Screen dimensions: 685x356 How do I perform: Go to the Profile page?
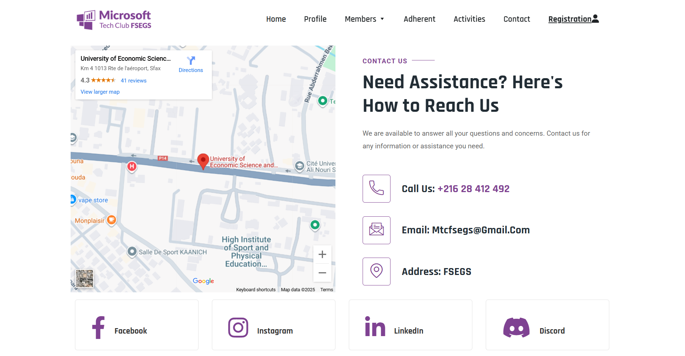click(x=315, y=19)
